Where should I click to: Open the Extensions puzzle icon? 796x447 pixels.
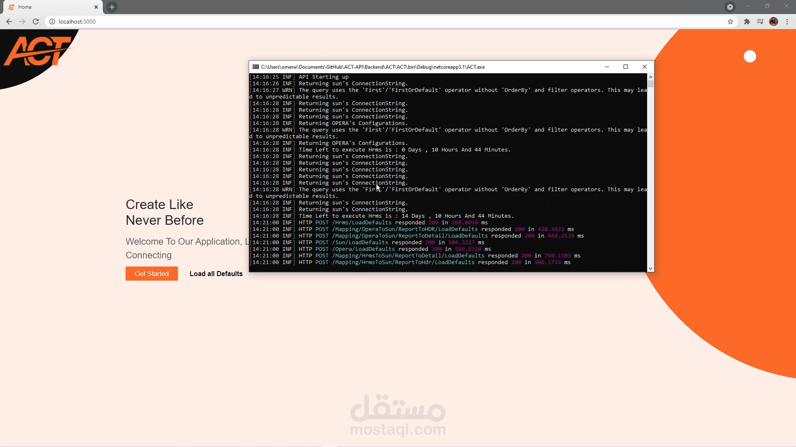[747, 22]
